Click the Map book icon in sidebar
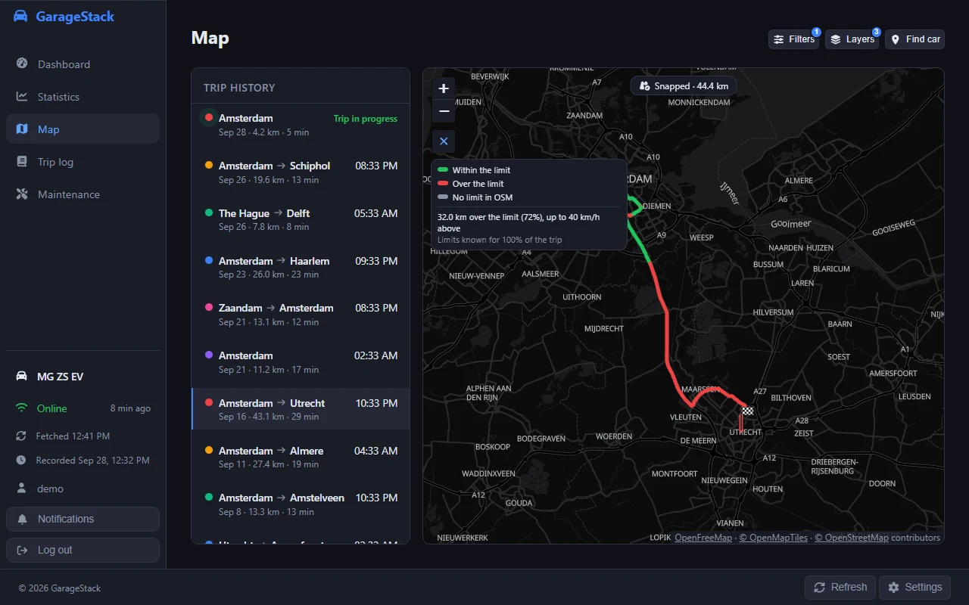The image size is (969, 605). (22, 129)
